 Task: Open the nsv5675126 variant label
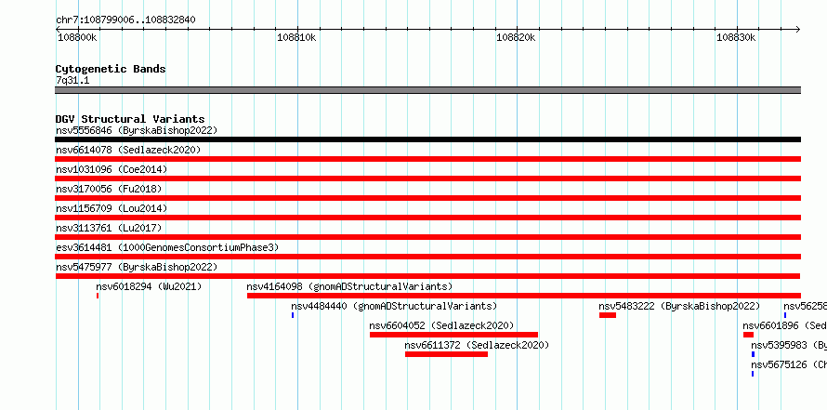click(x=789, y=364)
